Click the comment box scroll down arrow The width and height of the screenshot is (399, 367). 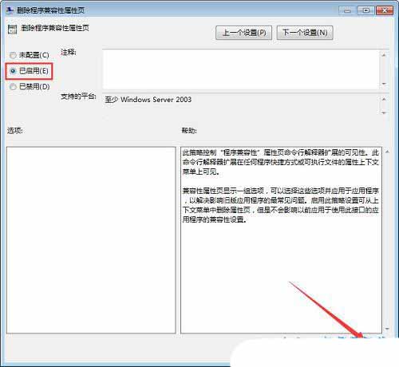point(384,84)
